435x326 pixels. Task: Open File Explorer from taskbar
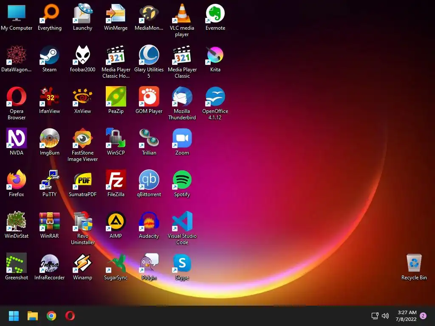pos(32,316)
